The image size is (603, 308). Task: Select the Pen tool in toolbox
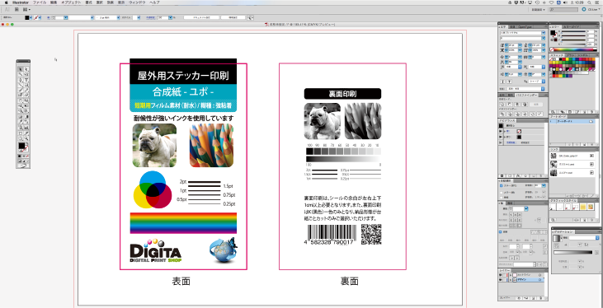coord(21,80)
